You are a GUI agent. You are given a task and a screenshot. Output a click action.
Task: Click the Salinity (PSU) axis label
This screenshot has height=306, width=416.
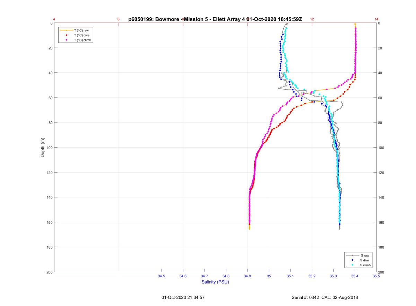click(x=215, y=282)
